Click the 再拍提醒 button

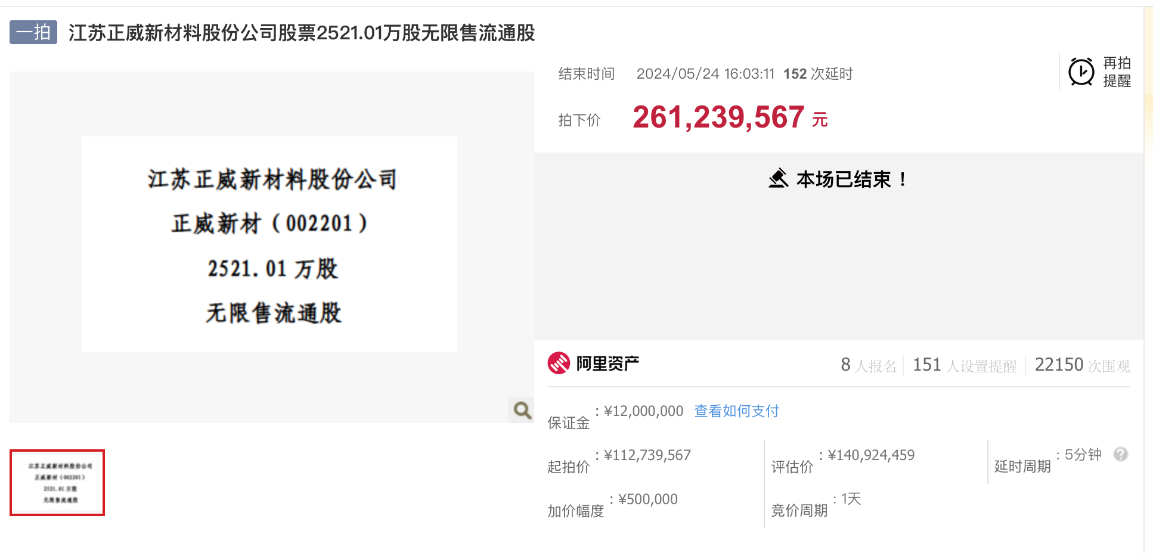coord(1100,72)
